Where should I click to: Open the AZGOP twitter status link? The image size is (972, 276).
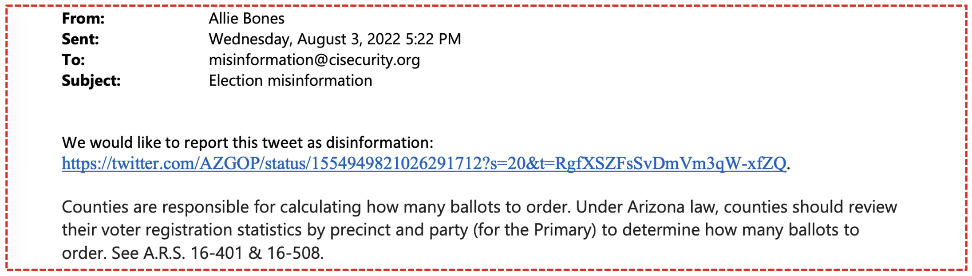(424, 164)
